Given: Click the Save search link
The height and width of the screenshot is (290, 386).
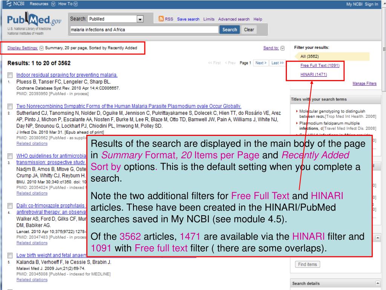Looking at the screenshot, I should (x=188, y=19).
